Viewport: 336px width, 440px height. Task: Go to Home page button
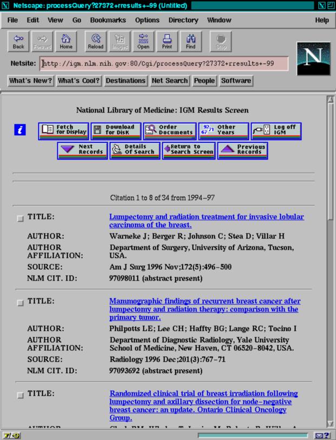point(66,42)
